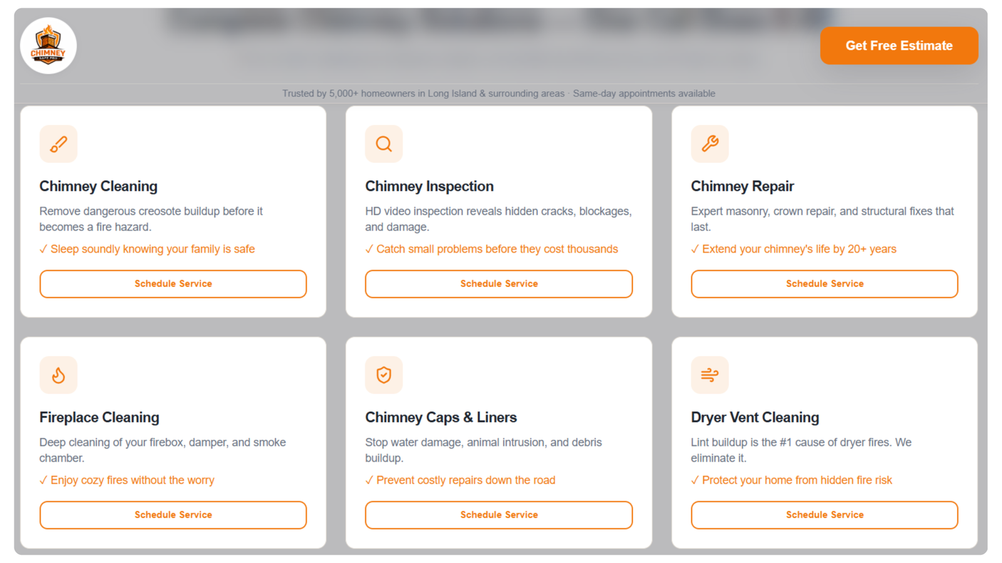Click the Chimney Safe Pro logo

point(48,46)
